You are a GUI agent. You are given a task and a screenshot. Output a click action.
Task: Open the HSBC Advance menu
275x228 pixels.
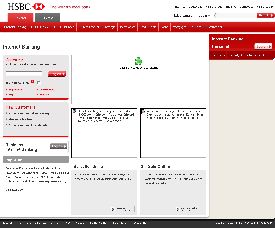[64, 27]
